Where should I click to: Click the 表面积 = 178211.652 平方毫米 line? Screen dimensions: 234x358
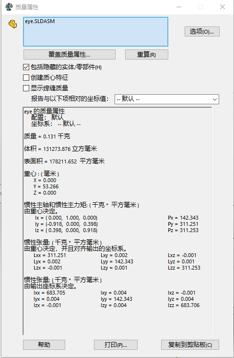(64, 161)
